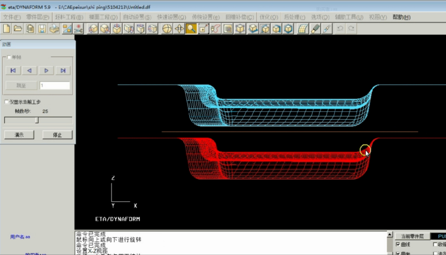Screen dimensions: 446x255
Task: Enable 仅显示当前工步 checkbox
Action: coord(6,102)
